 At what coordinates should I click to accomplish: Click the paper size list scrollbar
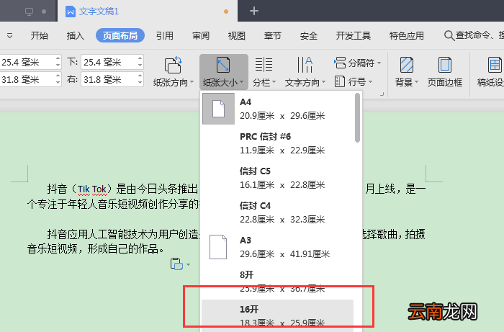point(357,117)
